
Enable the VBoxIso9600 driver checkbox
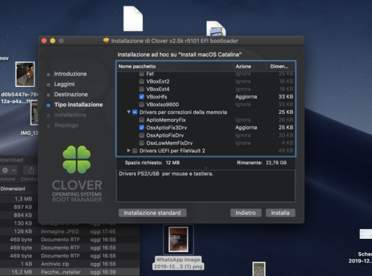click(141, 105)
